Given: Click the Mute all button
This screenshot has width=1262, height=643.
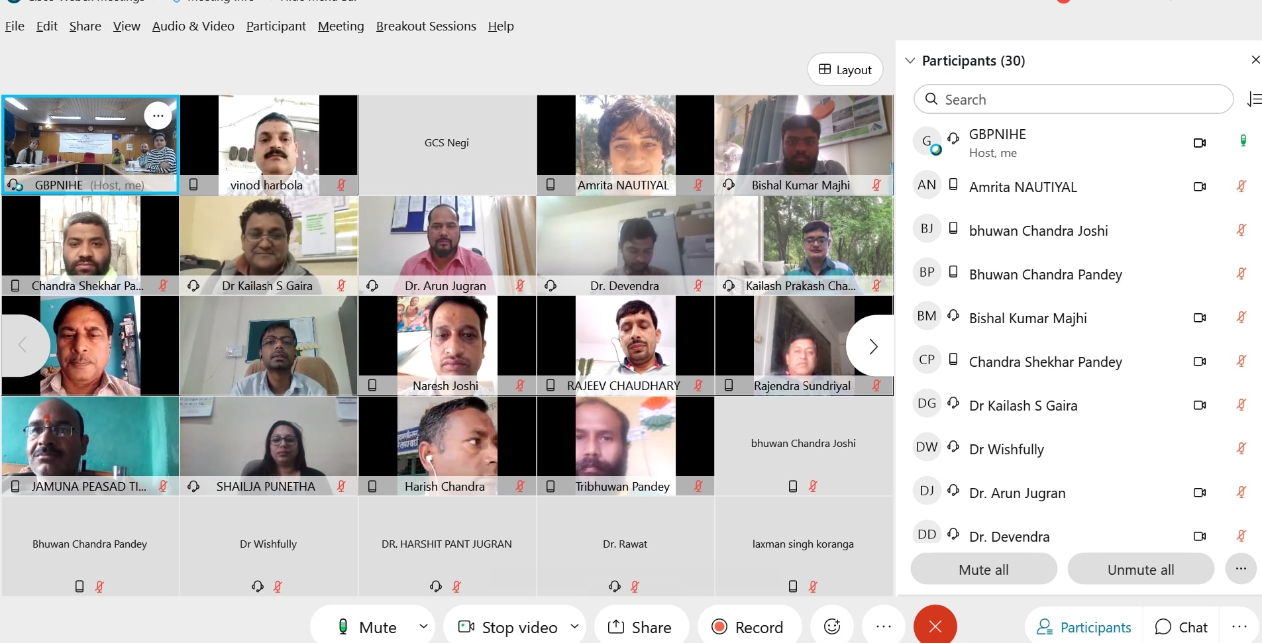Looking at the screenshot, I should tap(983, 569).
